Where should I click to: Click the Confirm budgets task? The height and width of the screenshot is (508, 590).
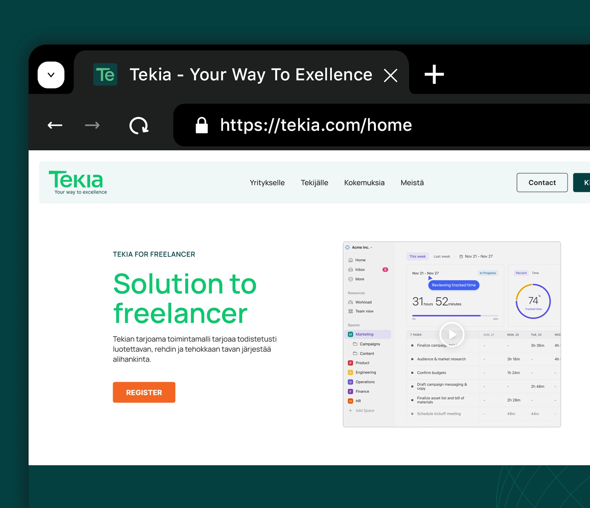point(431,373)
